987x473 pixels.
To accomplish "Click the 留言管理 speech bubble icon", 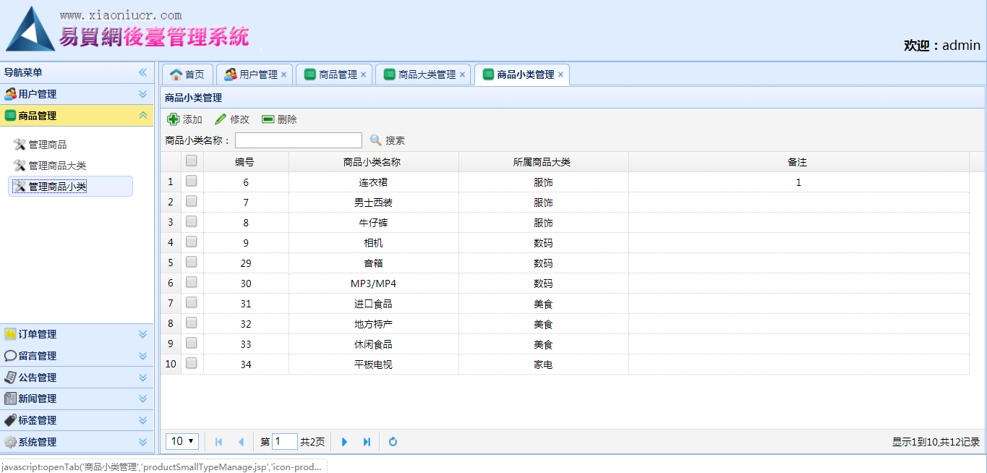I will click(x=10, y=356).
